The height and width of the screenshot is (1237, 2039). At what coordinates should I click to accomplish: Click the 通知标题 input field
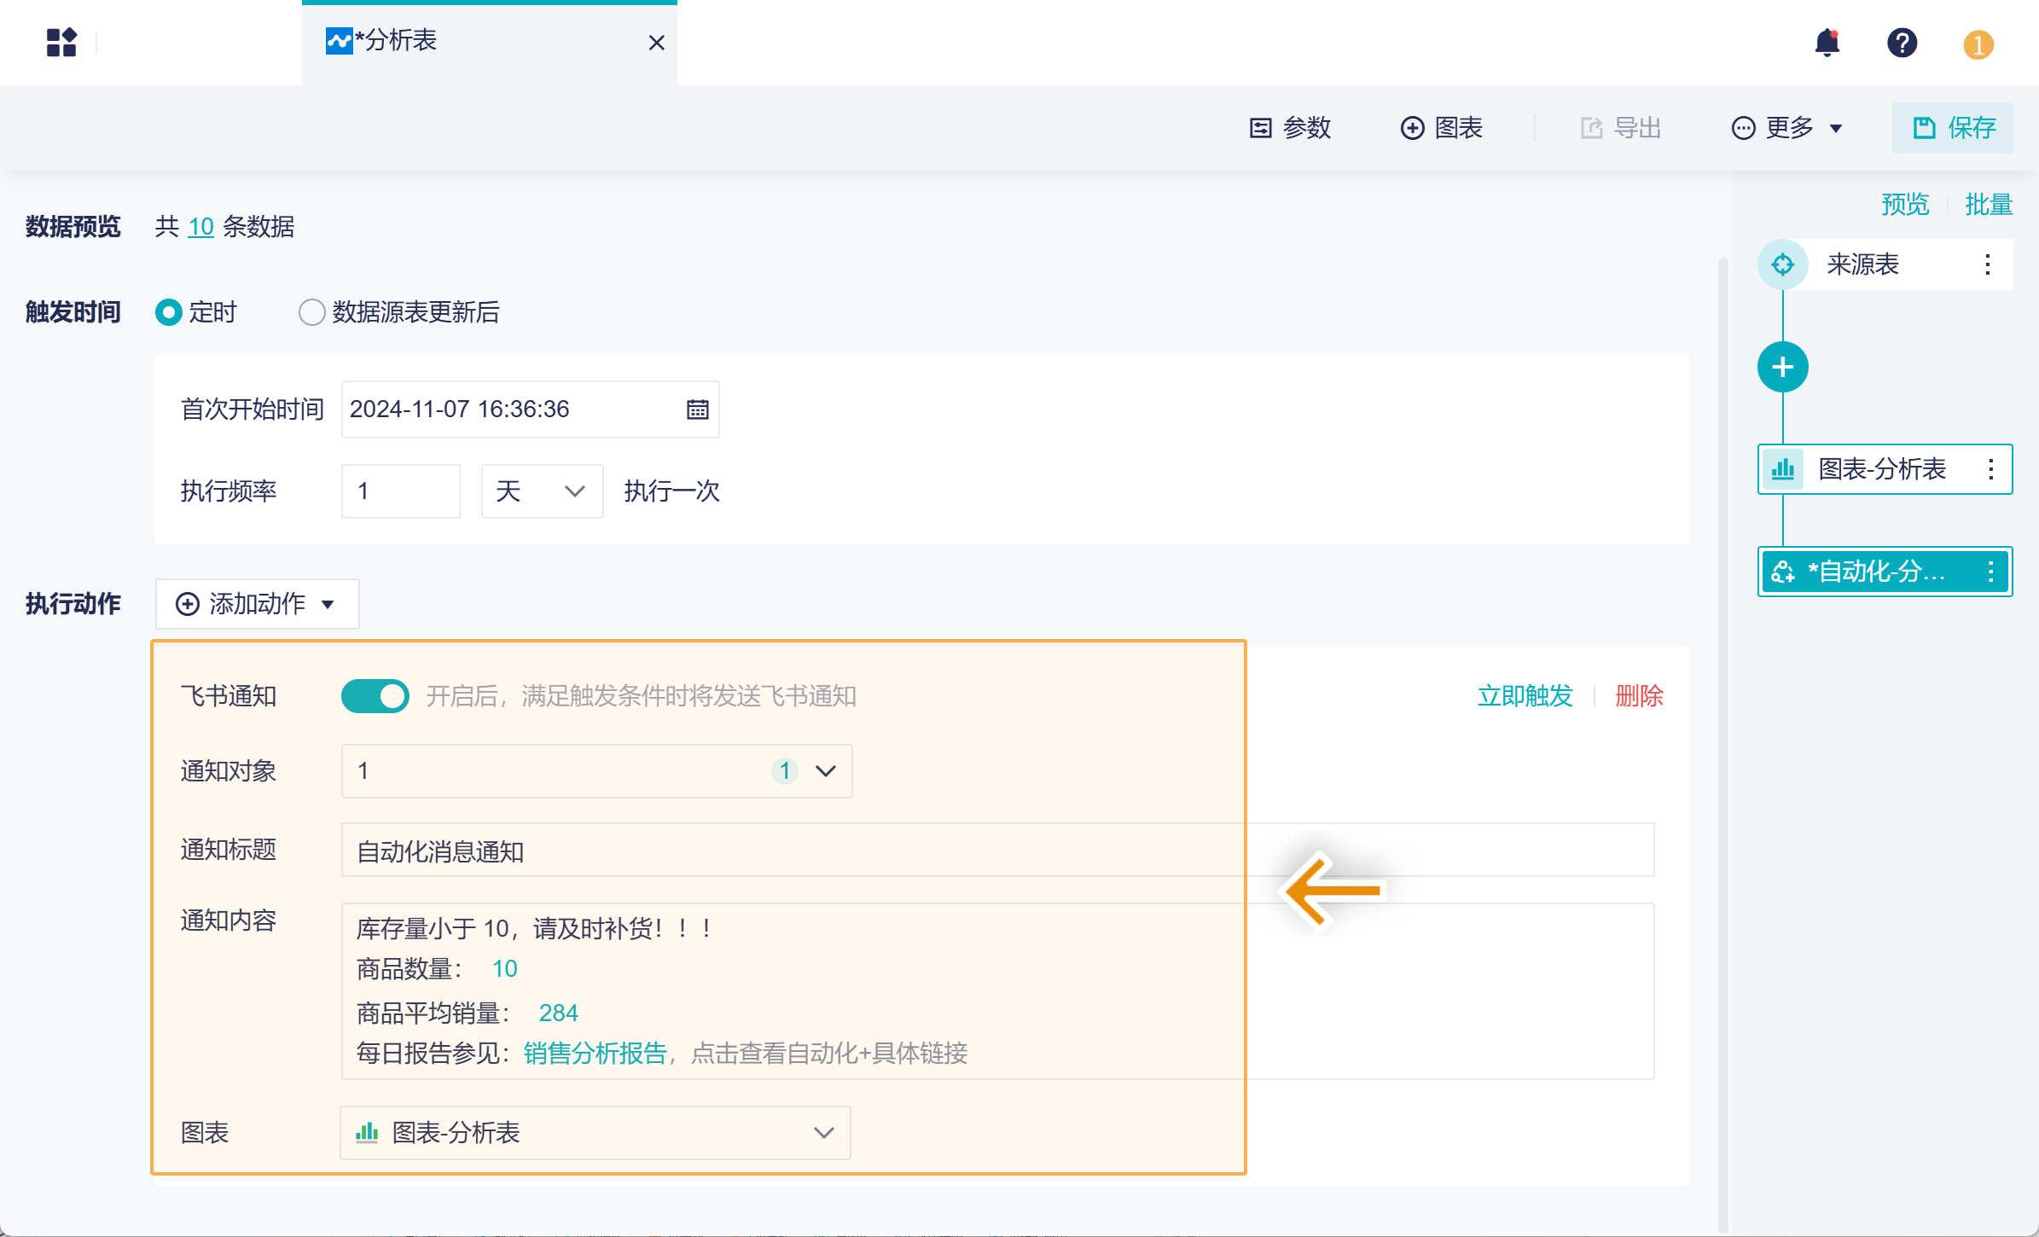[997, 850]
